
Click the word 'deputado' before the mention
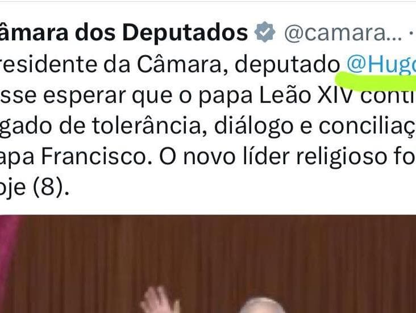(288, 65)
